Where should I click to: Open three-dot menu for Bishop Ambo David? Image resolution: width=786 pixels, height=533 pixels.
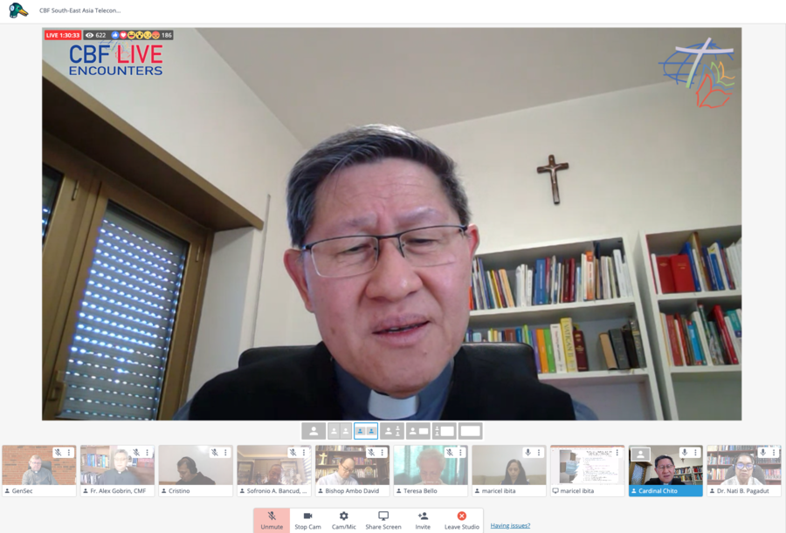coord(382,453)
